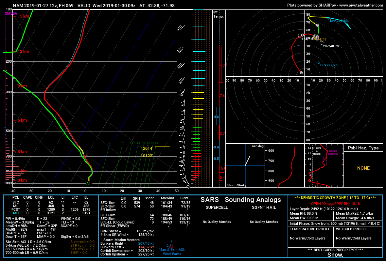
Task: Select the NAM 2019-01-27 12z title
Action: [x=43, y=6]
